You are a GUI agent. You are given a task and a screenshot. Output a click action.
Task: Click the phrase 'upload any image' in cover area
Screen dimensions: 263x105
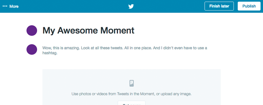pos(176,94)
